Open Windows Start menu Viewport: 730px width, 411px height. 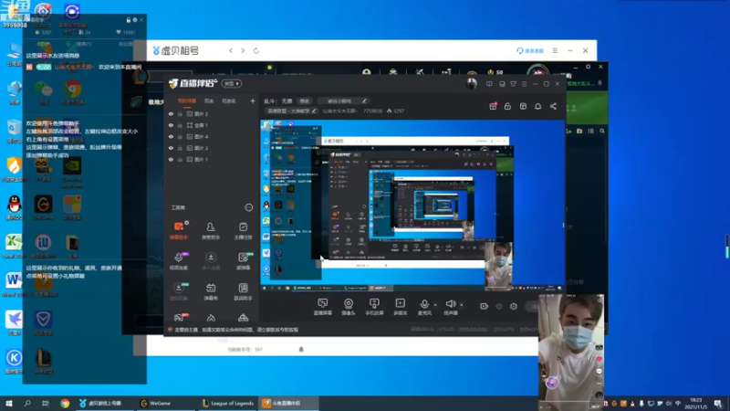[8, 403]
